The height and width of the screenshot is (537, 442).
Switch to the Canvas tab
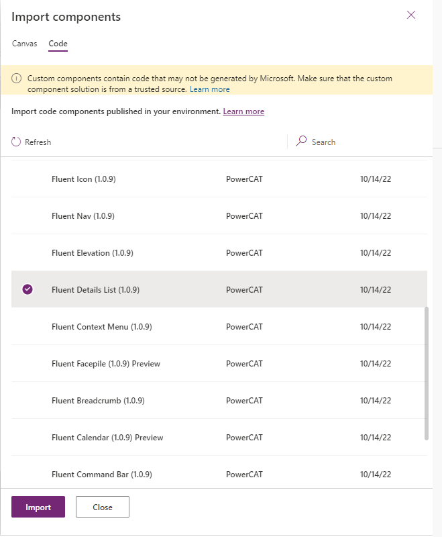point(25,44)
